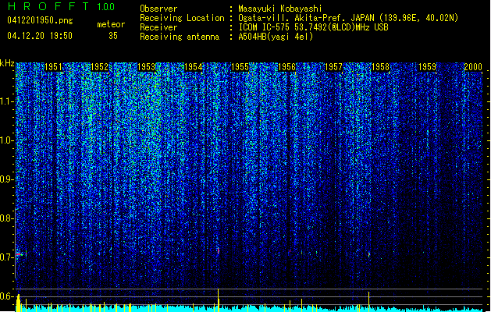The image size is (491, 312).
Task: Select observer name Masayuki Kobayashi
Action: click(x=279, y=9)
